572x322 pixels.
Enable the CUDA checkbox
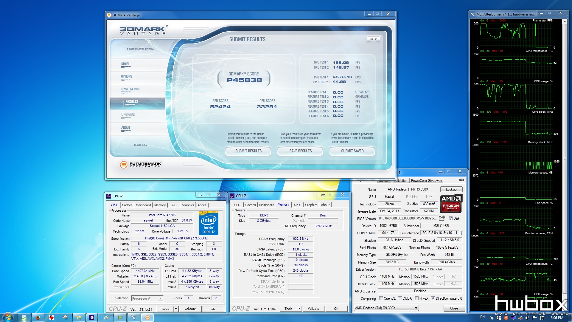click(x=400, y=298)
